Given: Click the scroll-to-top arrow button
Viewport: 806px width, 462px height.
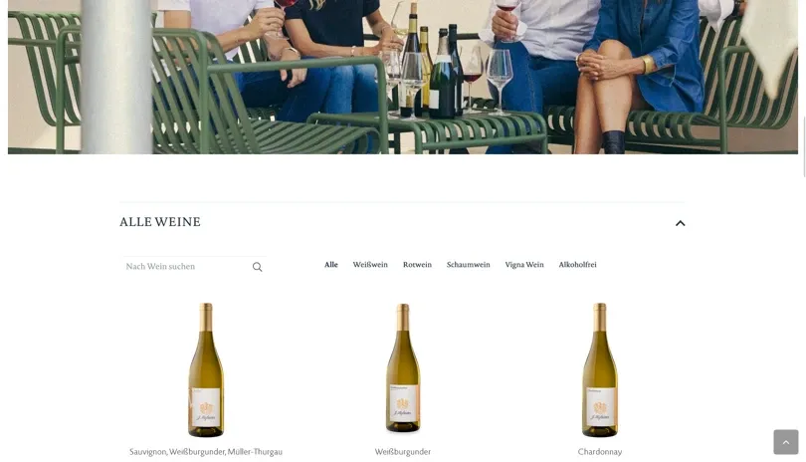Looking at the screenshot, I should (785, 442).
